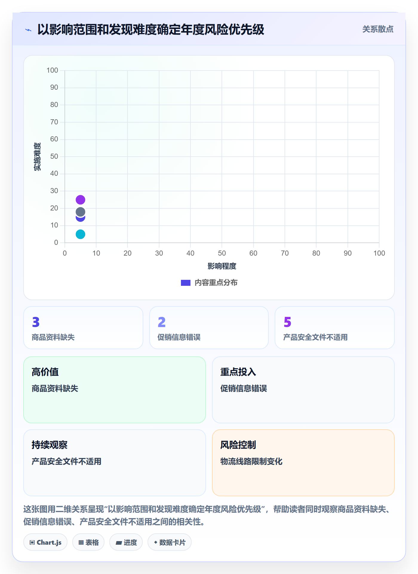Image resolution: width=418 pixels, height=574 pixels.
Task: Click the diamond icon in the 数据卡片 chip
Action: (156, 542)
